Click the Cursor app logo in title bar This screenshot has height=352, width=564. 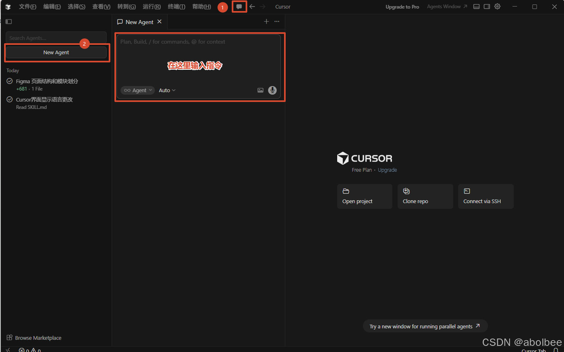8,7
